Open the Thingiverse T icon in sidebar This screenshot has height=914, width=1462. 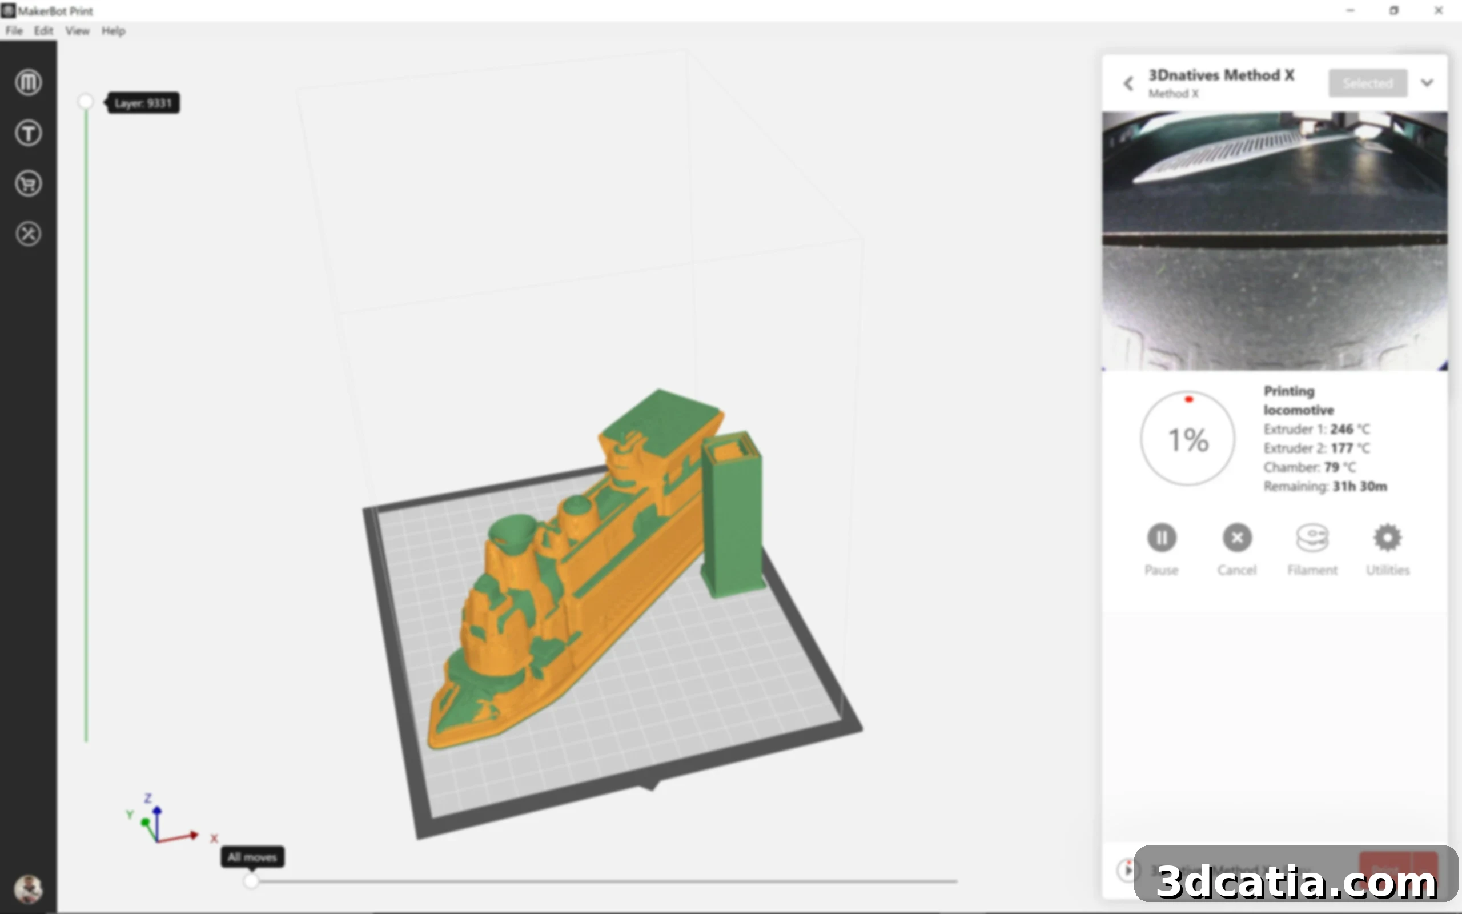pos(29,133)
